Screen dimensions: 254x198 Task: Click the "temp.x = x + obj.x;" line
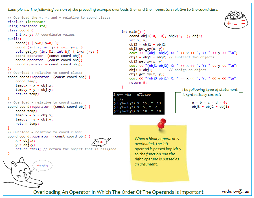point(34,85)
